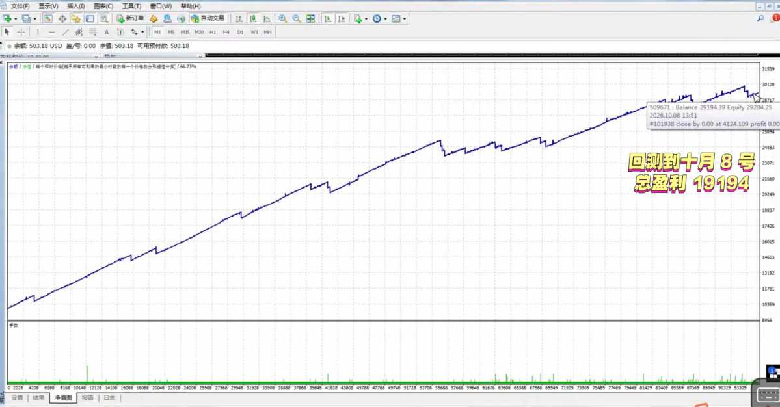Expand the new chart dropdown arrow

pyautogui.click(x=16, y=19)
